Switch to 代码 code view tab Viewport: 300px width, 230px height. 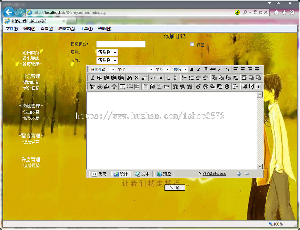tap(99, 174)
